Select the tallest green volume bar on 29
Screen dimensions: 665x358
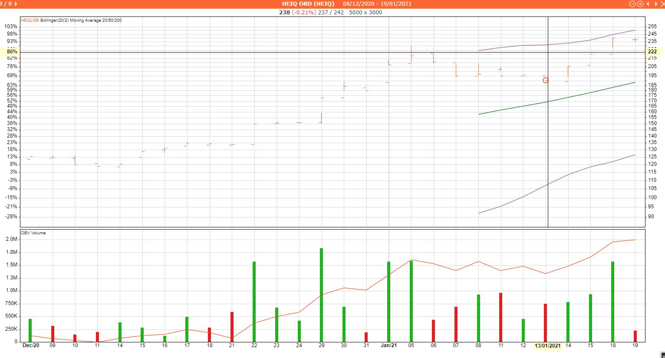pos(322,295)
